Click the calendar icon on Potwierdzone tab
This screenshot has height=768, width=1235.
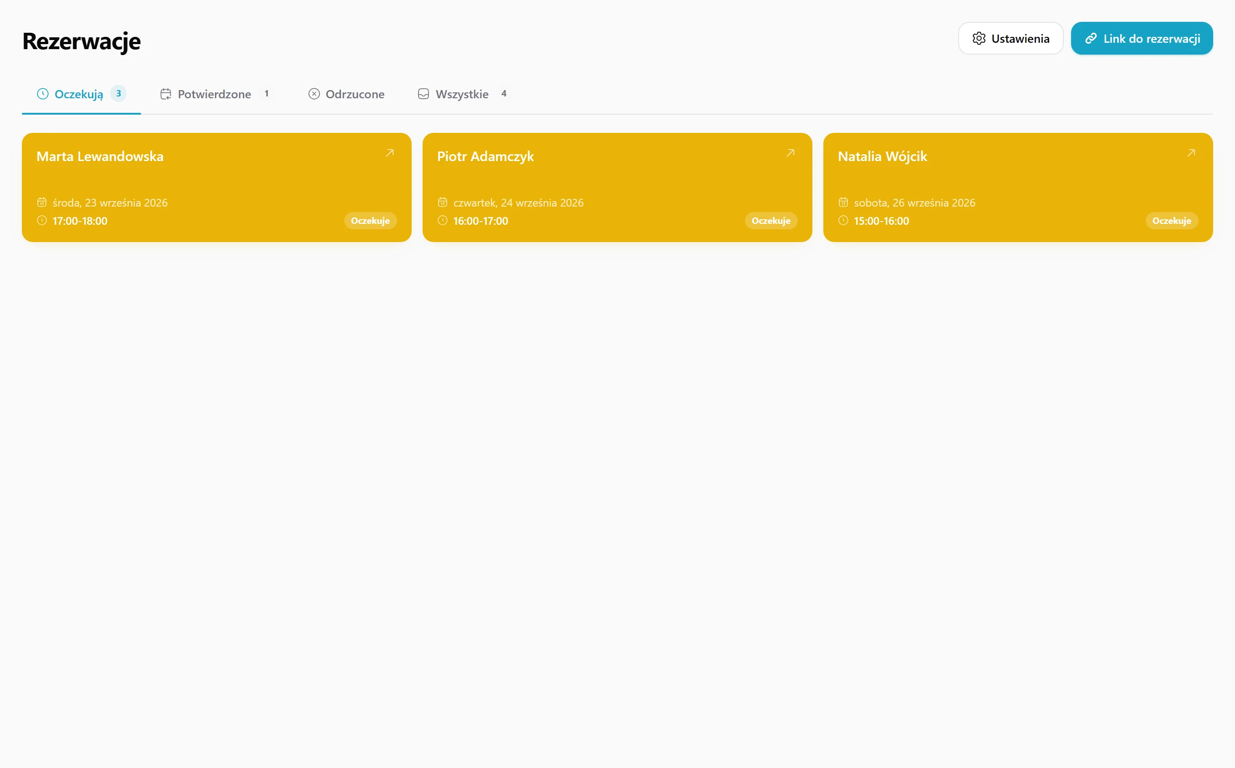(x=166, y=94)
